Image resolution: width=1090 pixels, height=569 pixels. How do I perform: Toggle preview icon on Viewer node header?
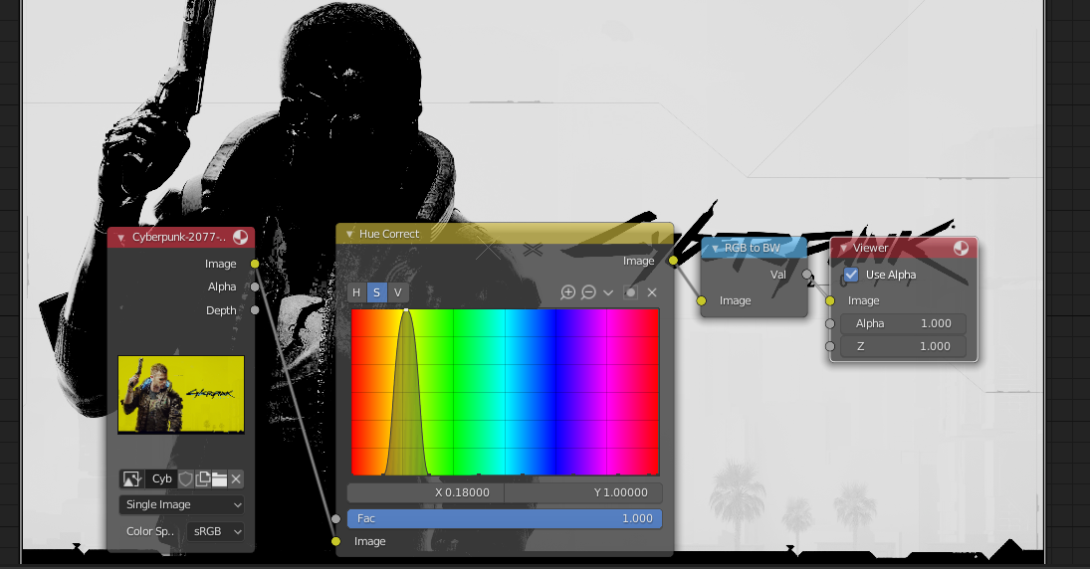pyautogui.click(x=961, y=248)
